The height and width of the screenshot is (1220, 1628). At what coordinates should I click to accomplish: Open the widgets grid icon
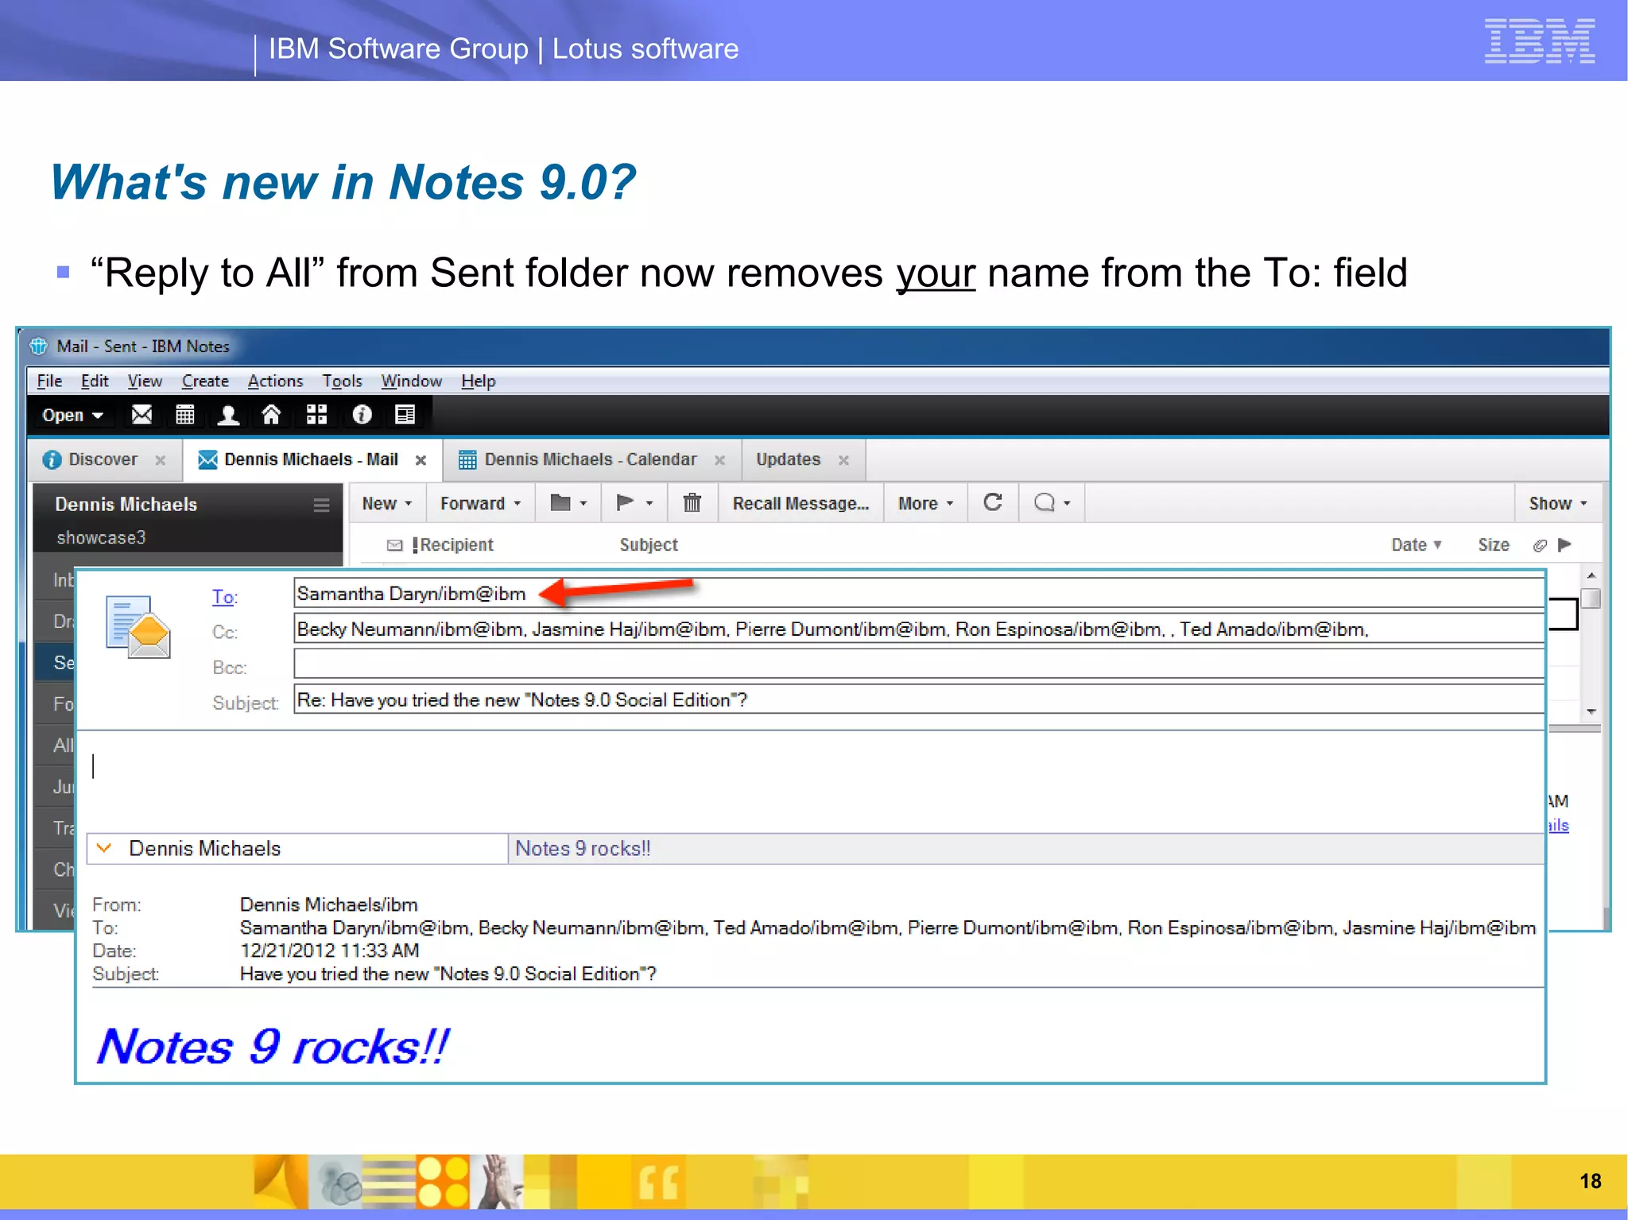tap(316, 415)
